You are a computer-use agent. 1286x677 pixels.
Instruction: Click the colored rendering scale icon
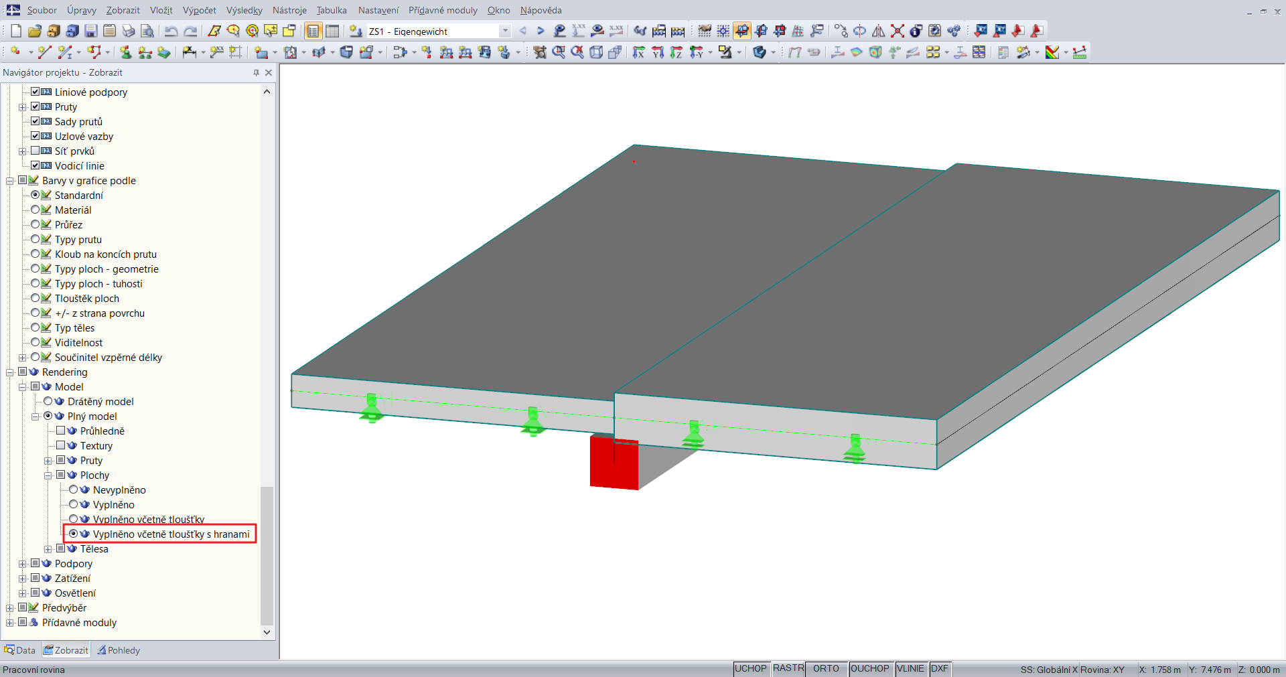1054,52
